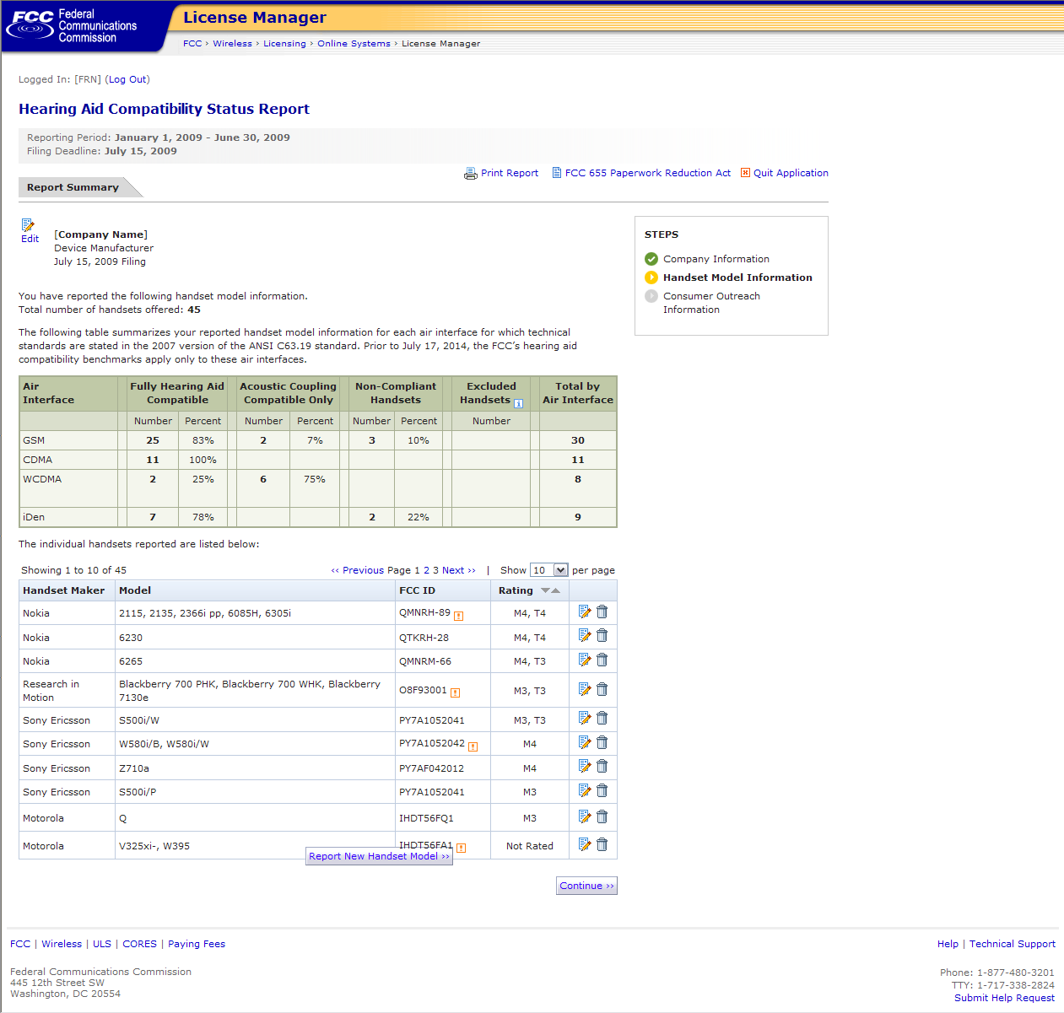Delete the Nokia 6265 handset row
Screen dimensions: 1064x1013
click(602, 660)
